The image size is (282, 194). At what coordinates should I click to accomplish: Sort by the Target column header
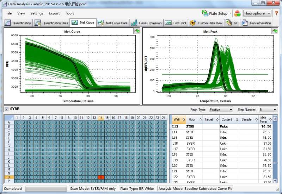pos(211,119)
